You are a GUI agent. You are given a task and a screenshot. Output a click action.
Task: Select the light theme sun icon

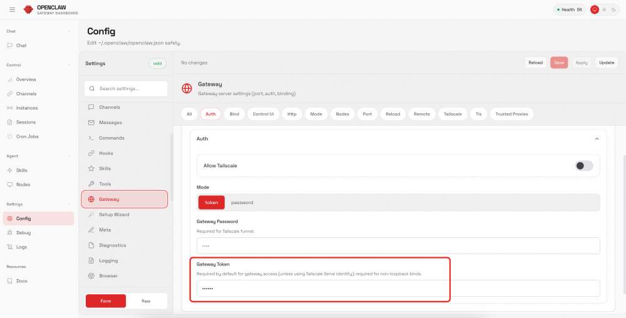605,10
